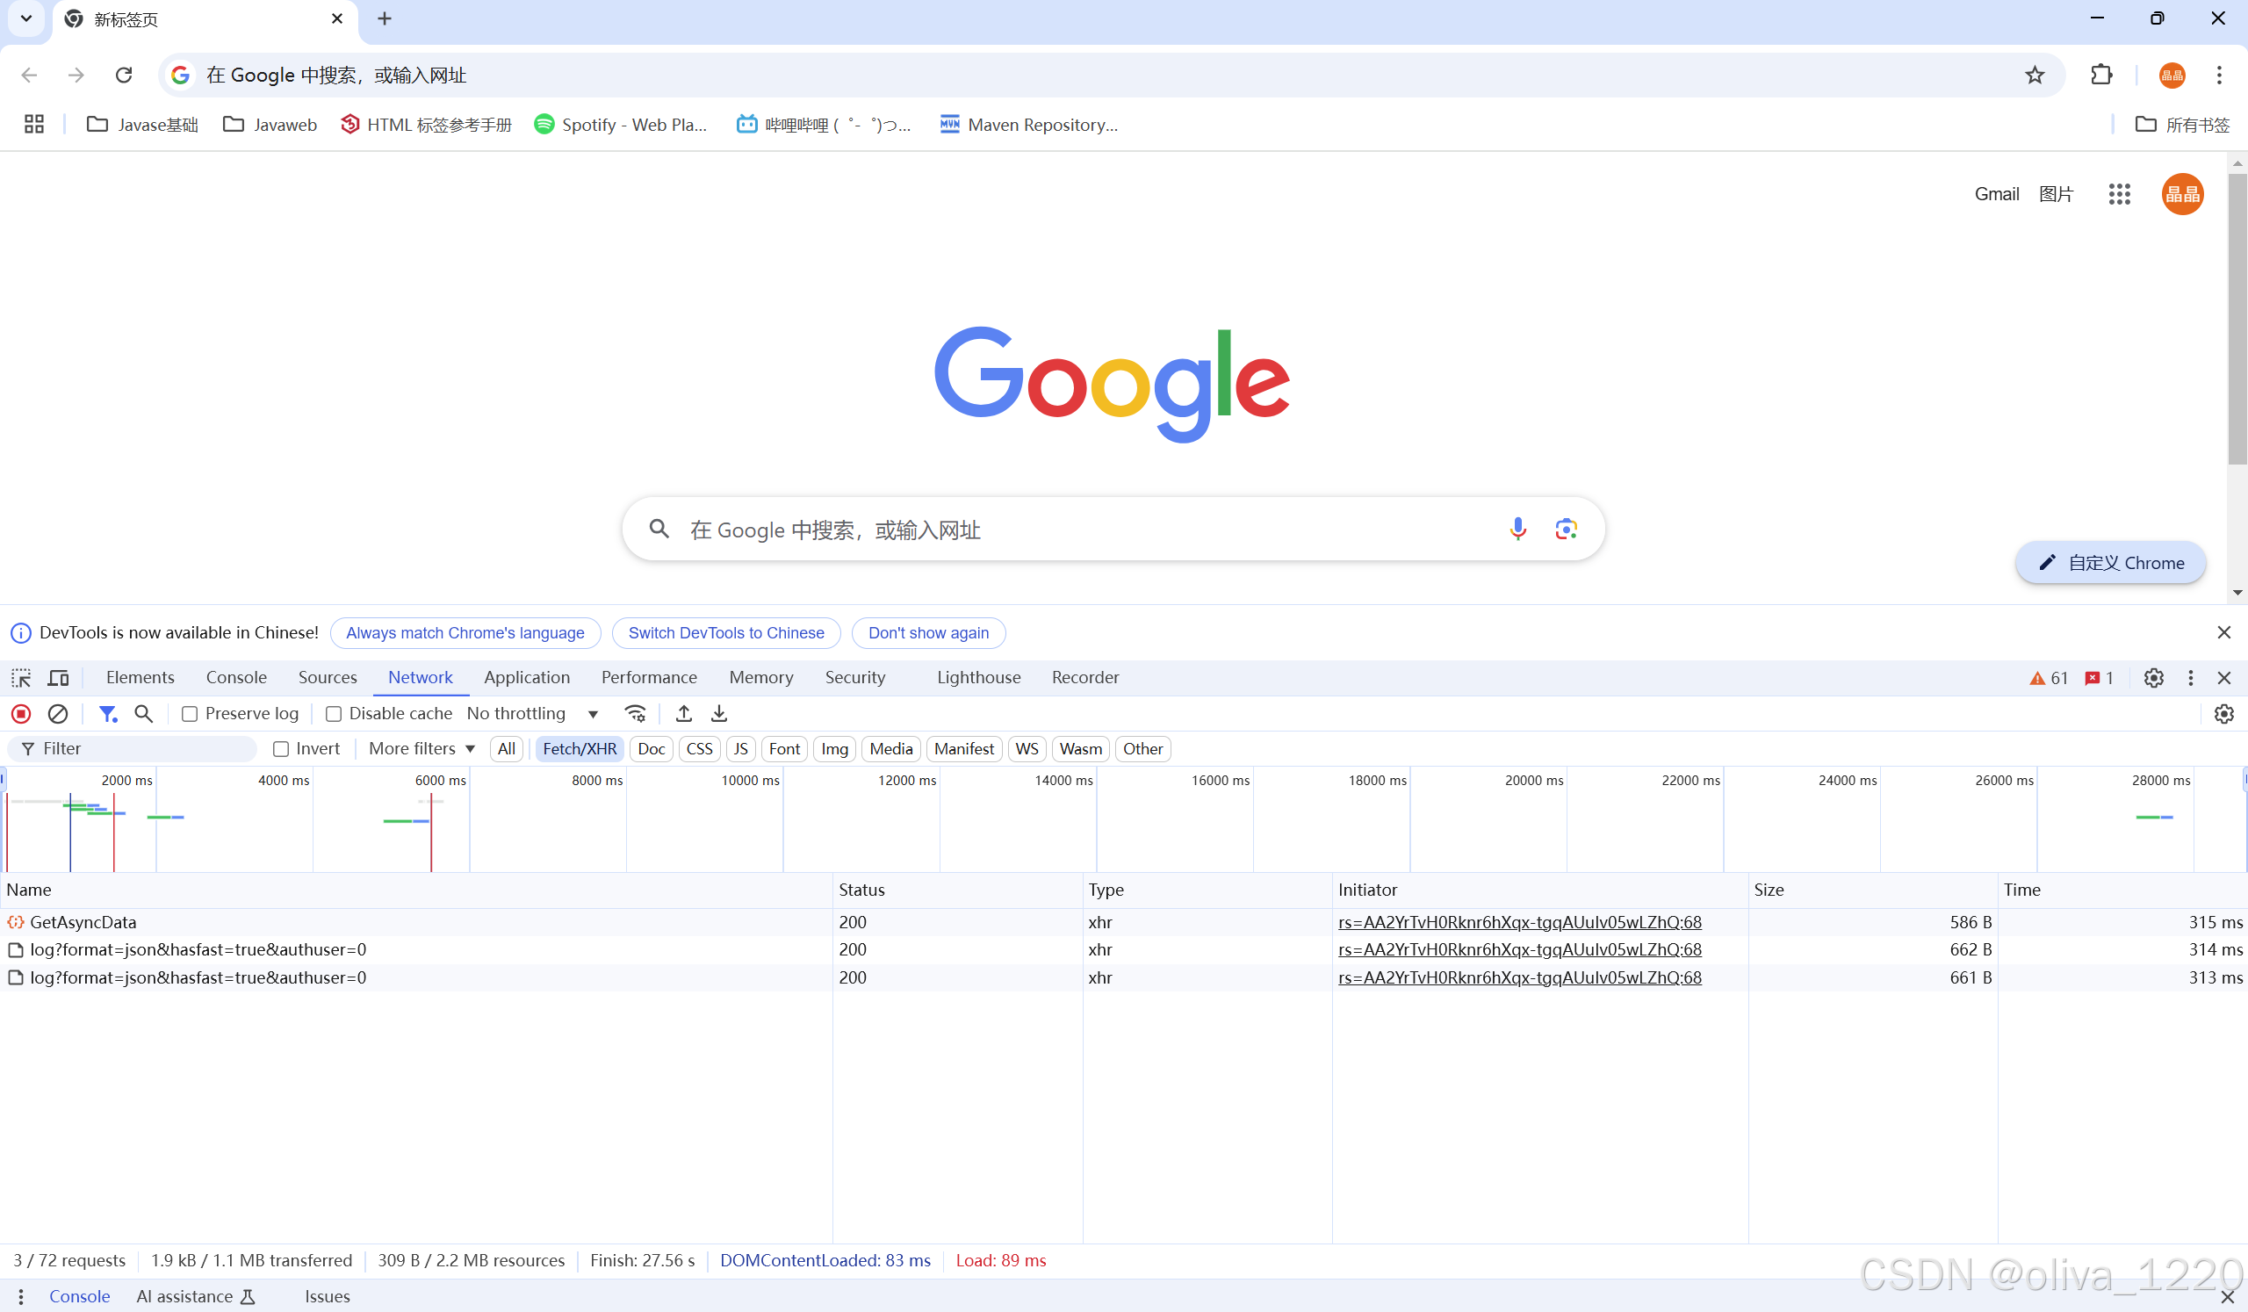Click Switch DevTools to Chinese button
The image size is (2248, 1312).
point(725,633)
